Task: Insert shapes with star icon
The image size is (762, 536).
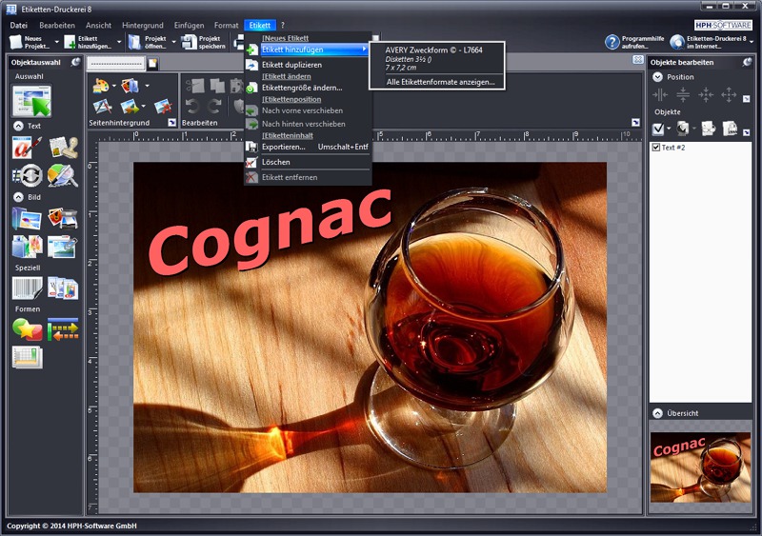Action: click(x=28, y=329)
